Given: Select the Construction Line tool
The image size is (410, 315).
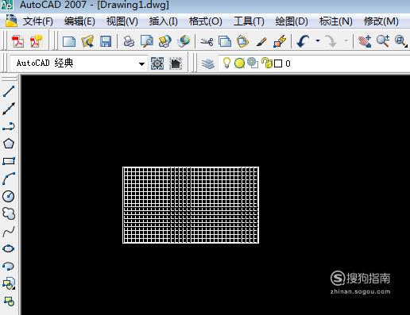Looking at the screenshot, I should point(9,109).
